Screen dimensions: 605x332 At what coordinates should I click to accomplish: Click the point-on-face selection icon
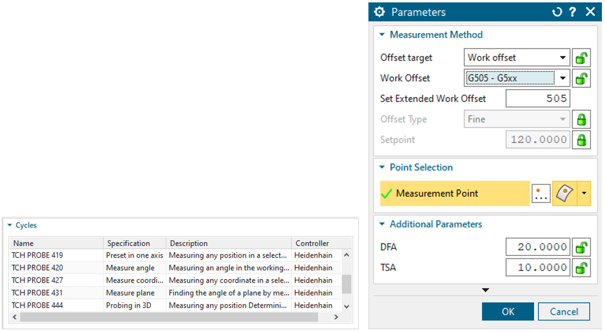click(x=564, y=193)
